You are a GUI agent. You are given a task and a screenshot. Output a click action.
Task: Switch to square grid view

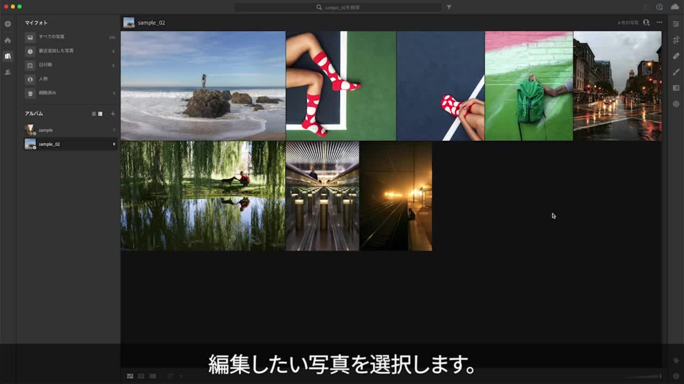141,376
